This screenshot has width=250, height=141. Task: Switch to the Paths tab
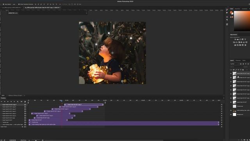[x=244, y=60]
